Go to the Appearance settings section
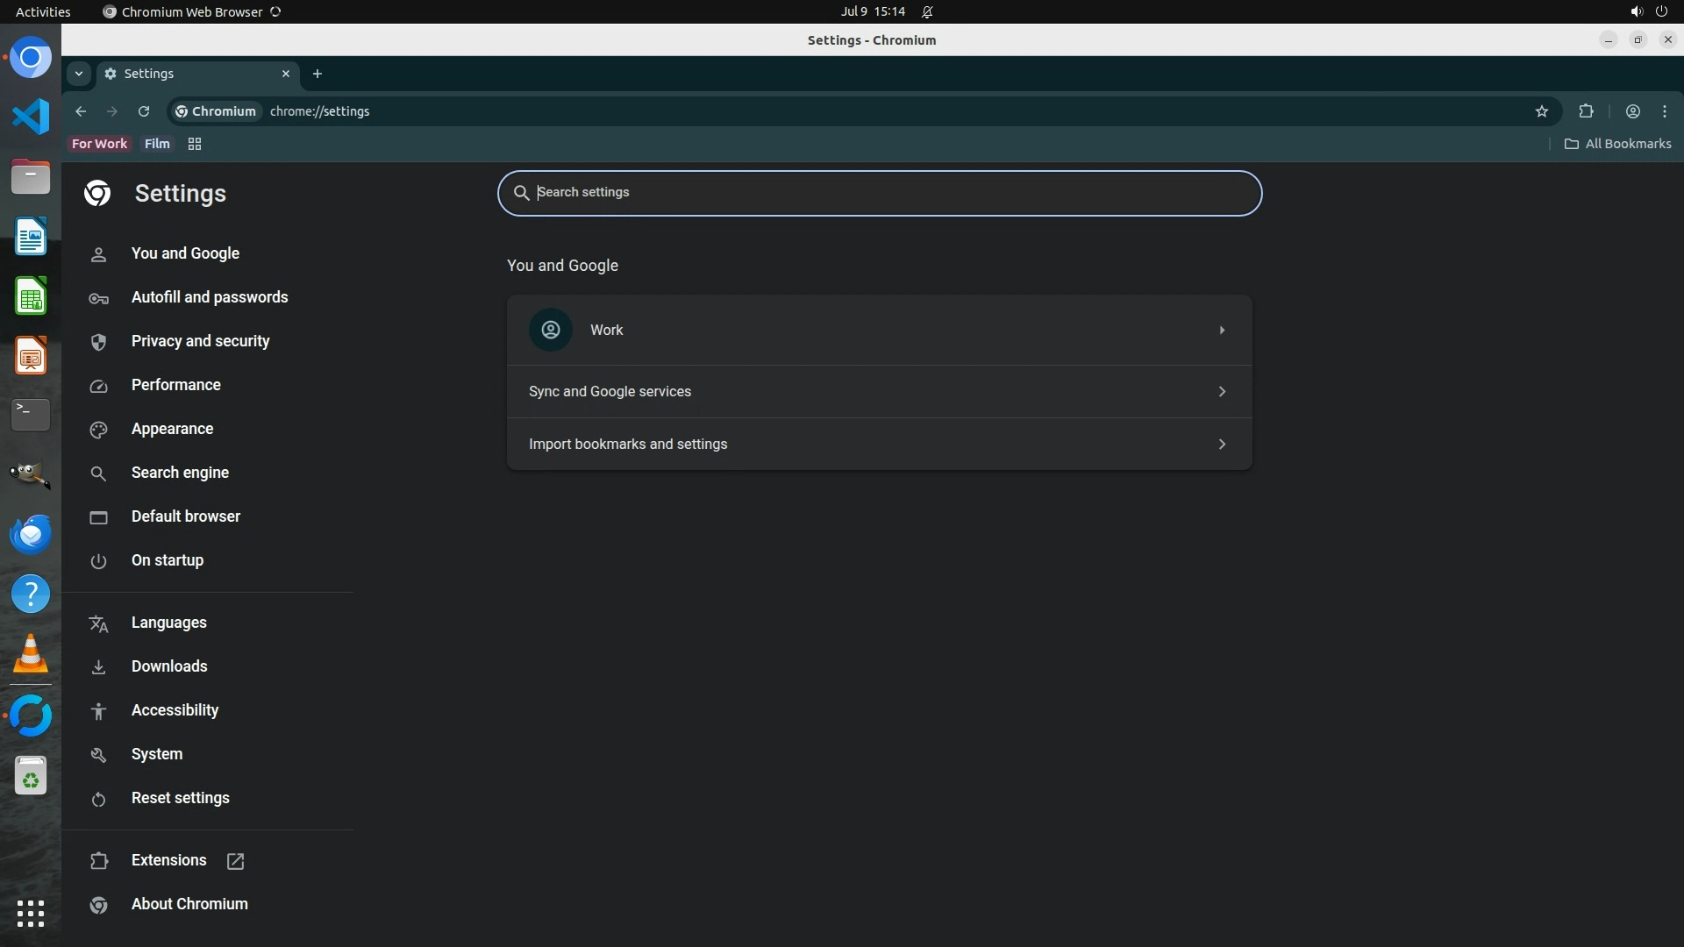This screenshot has width=1684, height=947. coord(172,429)
